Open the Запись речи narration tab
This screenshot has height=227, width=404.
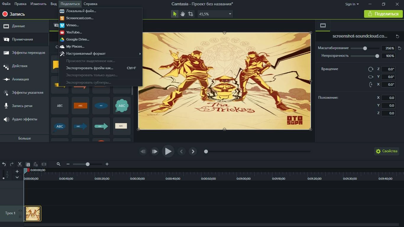[25, 106]
